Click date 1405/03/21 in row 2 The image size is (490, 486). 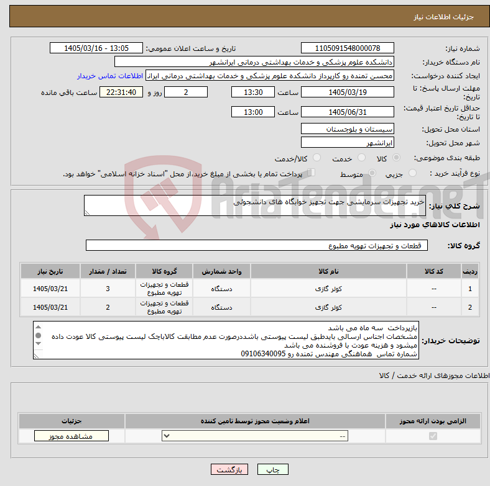coord(50,307)
